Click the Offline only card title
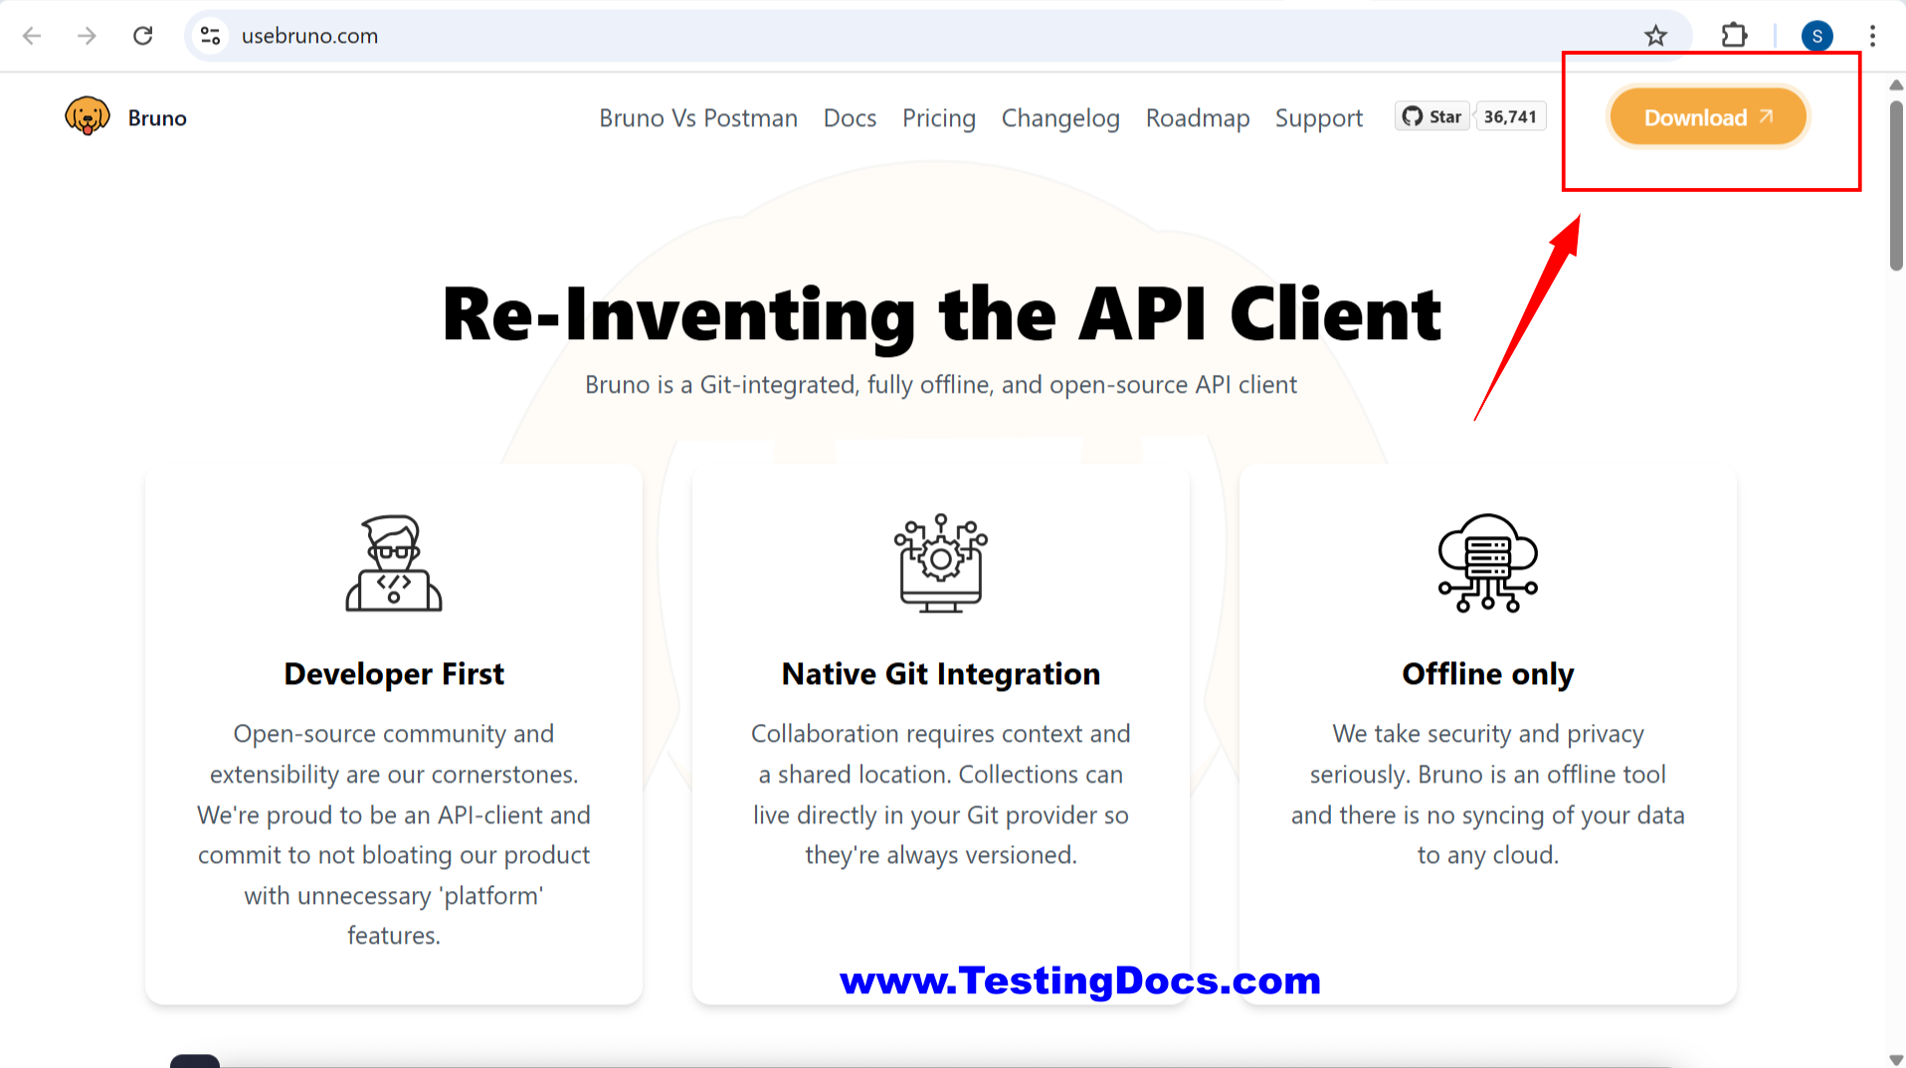 coord(1488,674)
